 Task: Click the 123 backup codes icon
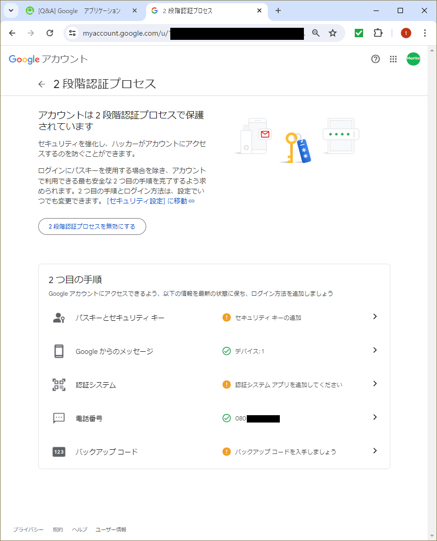[x=59, y=451]
